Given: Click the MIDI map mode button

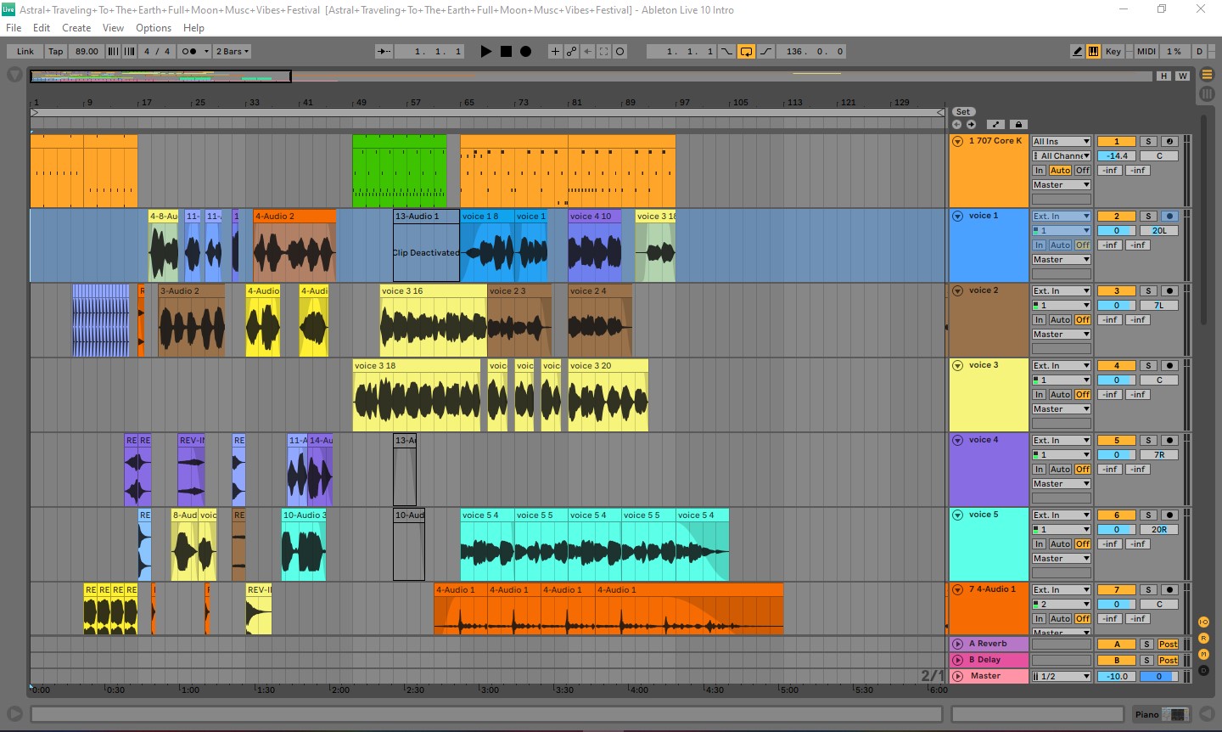Looking at the screenshot, I should (x=1146, y=52).
